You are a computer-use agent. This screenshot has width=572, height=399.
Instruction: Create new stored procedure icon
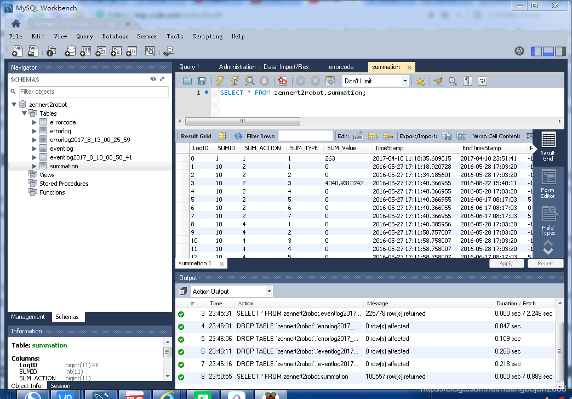(x=116, y=51)
